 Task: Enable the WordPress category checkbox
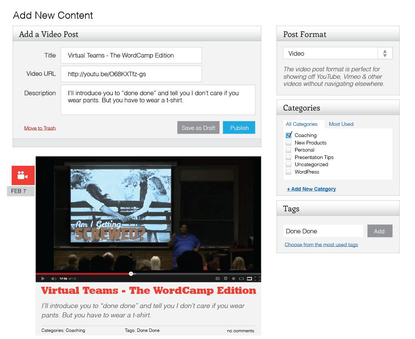tap(288, 172)
